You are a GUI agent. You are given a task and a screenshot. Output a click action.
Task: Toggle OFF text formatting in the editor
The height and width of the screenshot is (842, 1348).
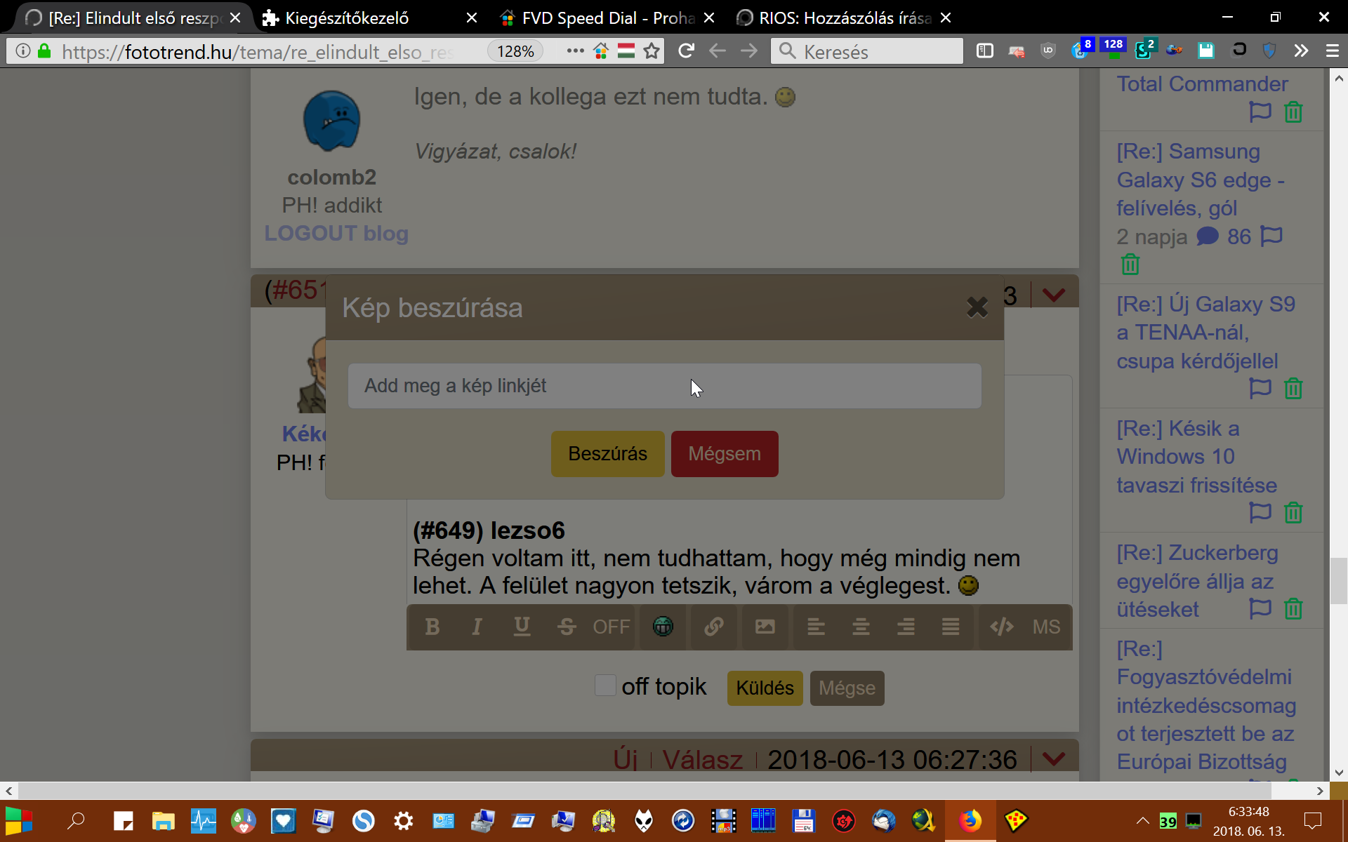coord(611,627)
